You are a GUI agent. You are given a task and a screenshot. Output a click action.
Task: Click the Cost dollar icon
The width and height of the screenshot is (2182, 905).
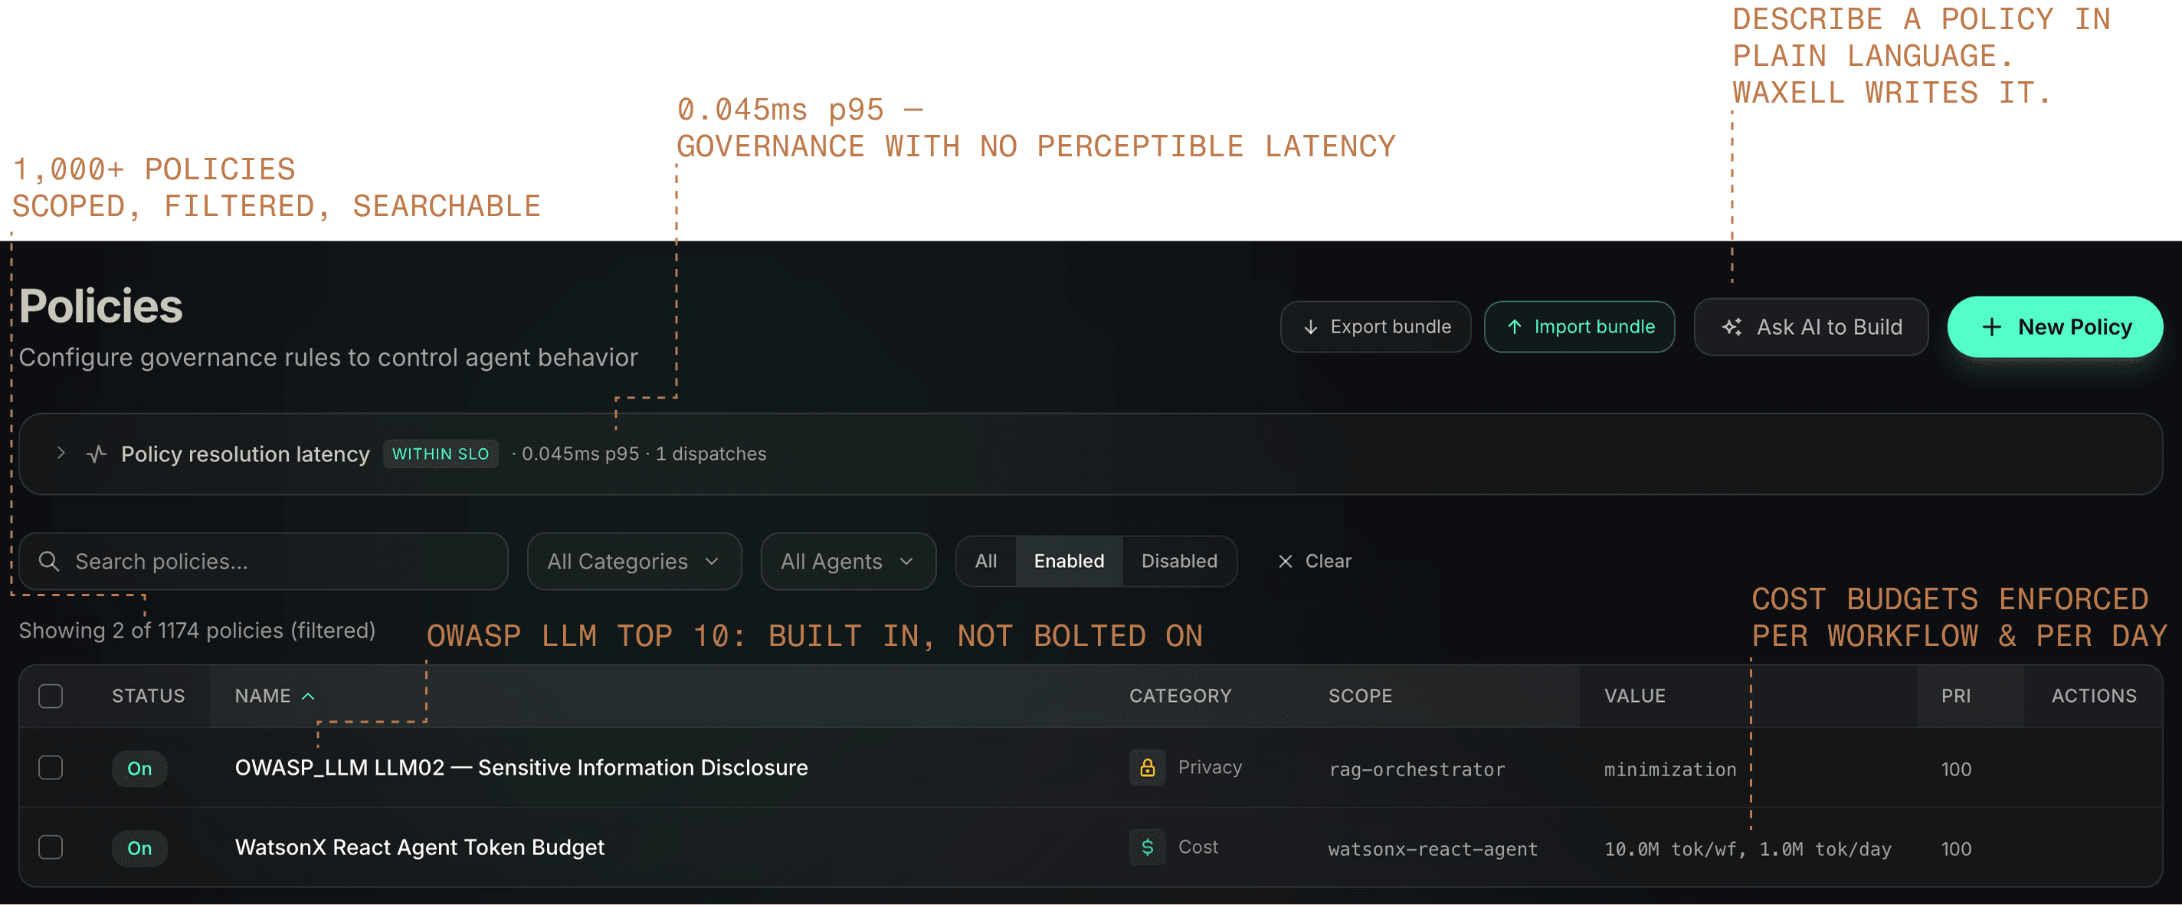pos(1147,848)
